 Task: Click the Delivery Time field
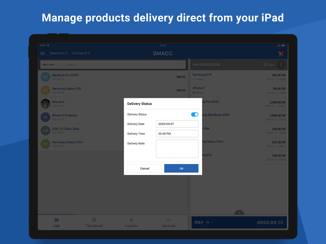click(x=177, y=134)
